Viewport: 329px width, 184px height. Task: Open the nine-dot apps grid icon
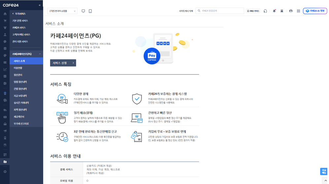(x=298, y=11)
